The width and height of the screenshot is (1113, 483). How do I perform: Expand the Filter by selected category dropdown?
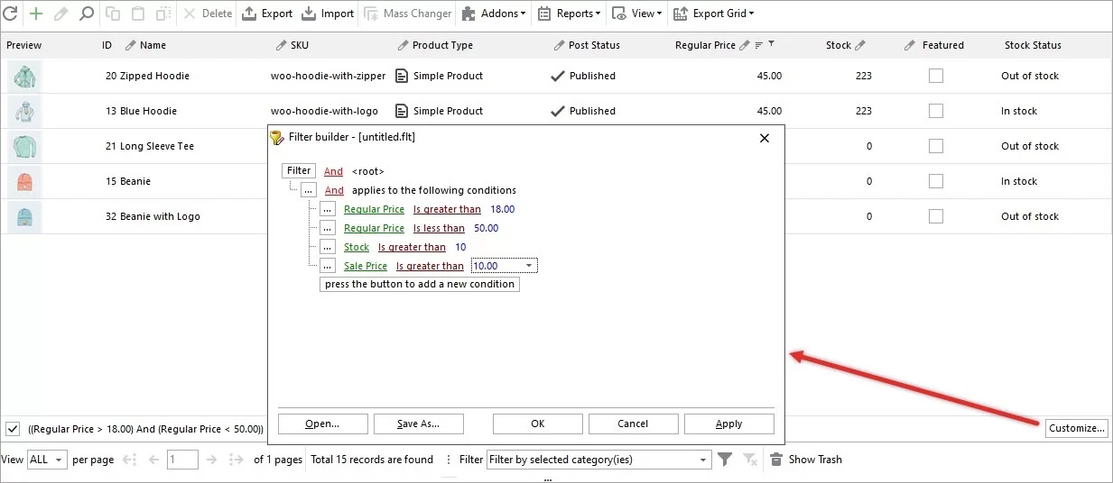click(704, 460)
